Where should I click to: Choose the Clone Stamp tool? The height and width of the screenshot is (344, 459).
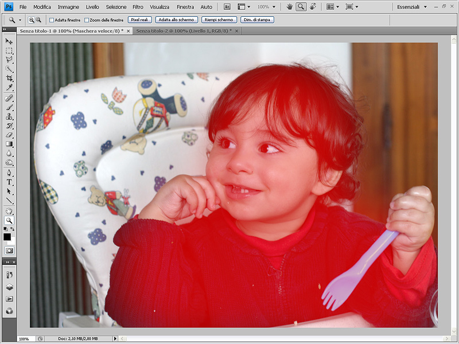pos(9,116)
